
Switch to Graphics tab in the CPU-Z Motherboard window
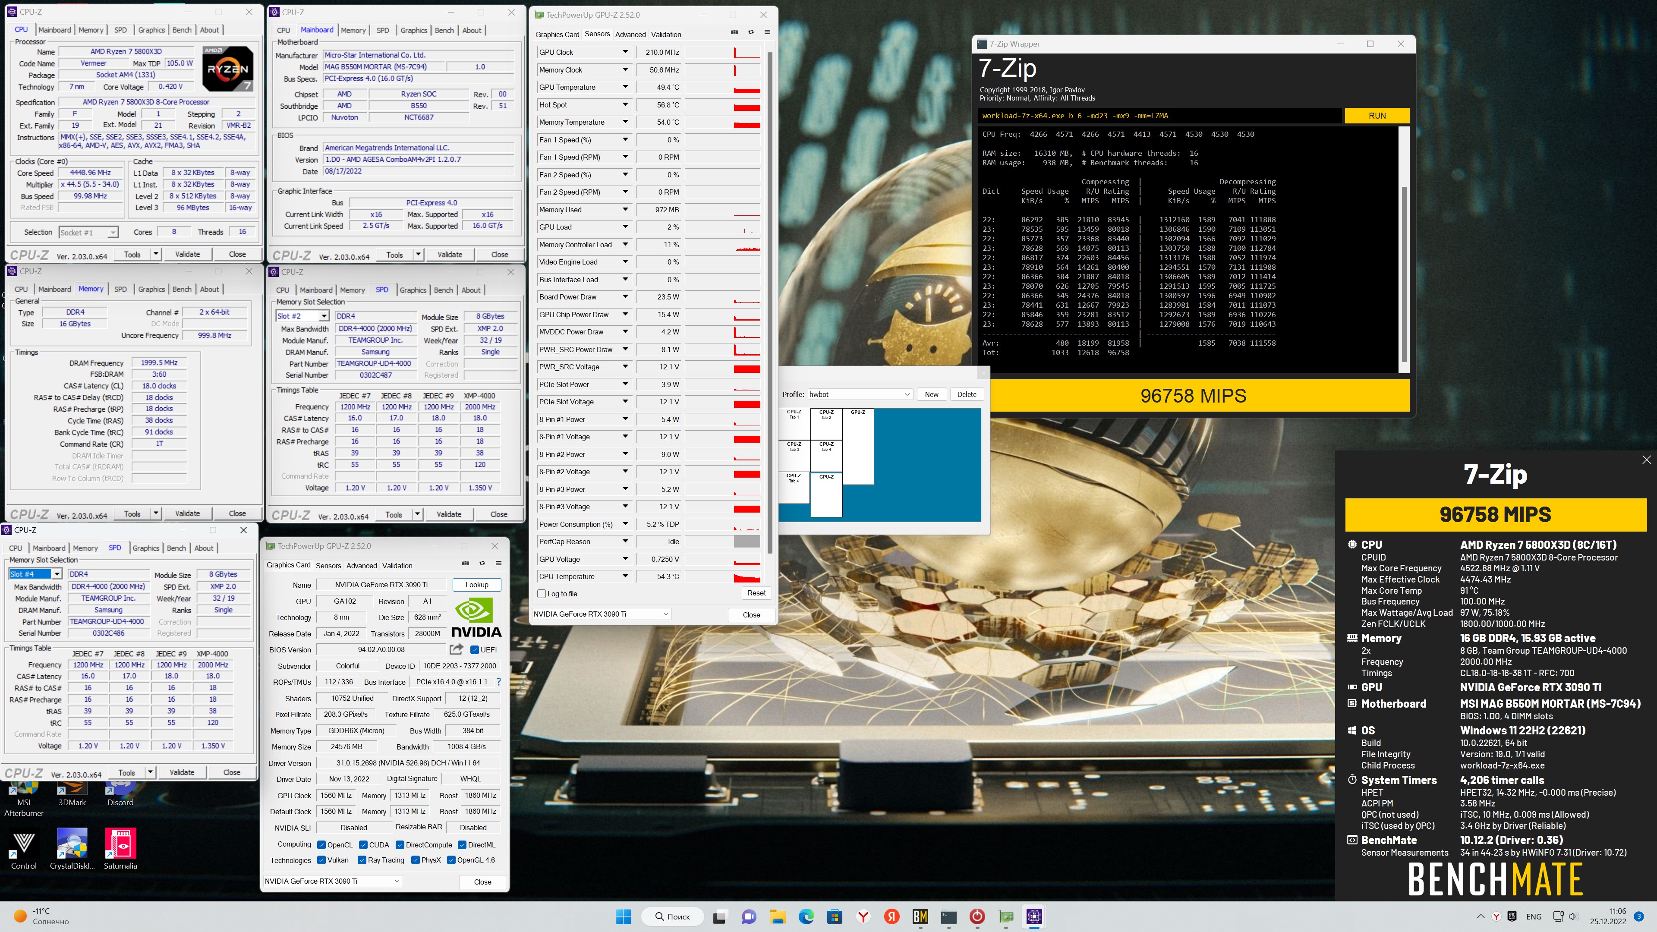point(414,30)
